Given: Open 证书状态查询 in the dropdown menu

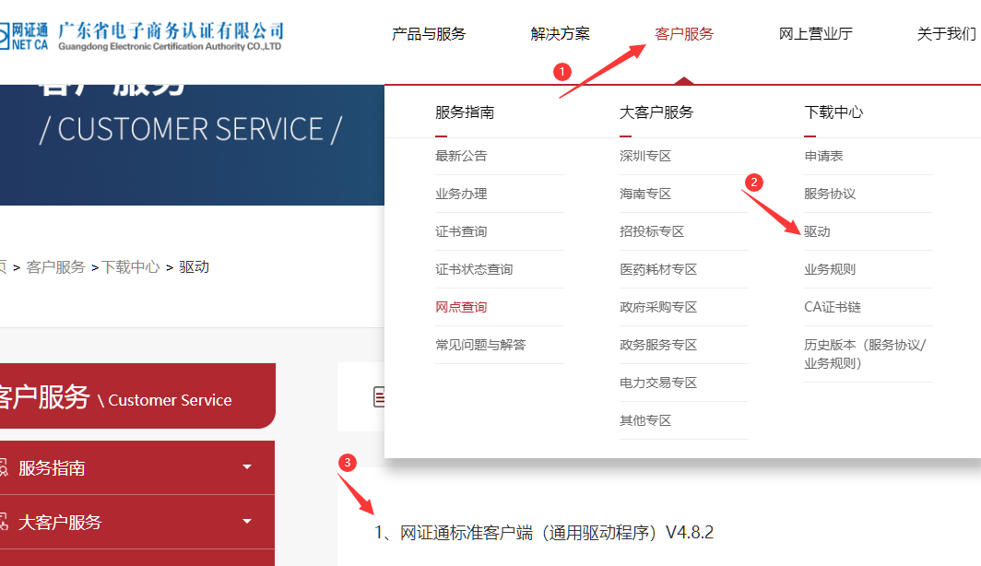Looking at the screenshot, I should [474, 269].
